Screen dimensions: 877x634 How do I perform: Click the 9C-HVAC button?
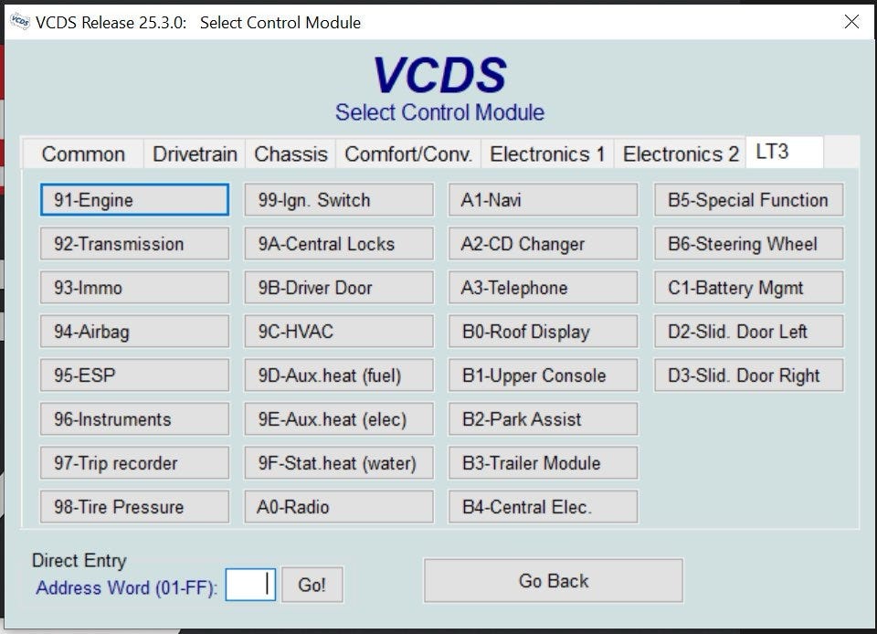[x=339, y=331]
